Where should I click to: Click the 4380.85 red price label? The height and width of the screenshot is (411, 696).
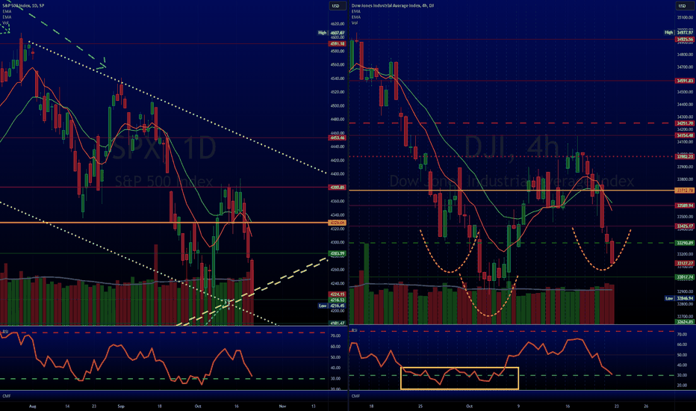click(x=337, y=187)
